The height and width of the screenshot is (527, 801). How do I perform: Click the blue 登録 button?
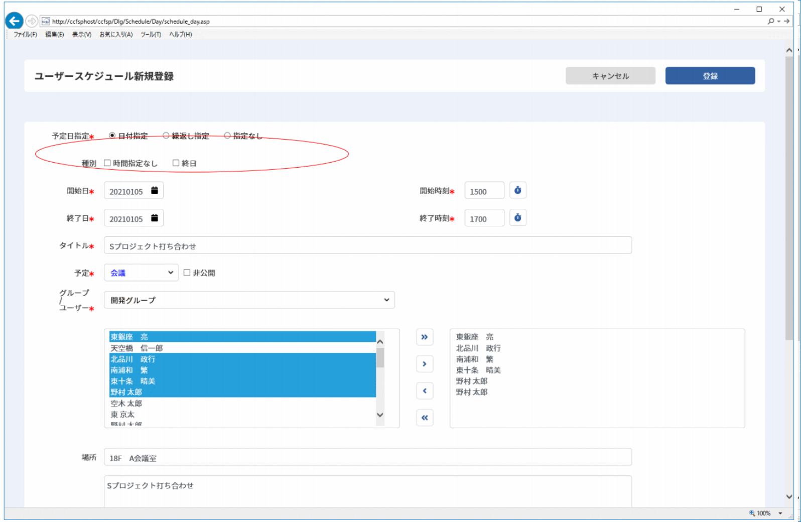pos(710,76)
